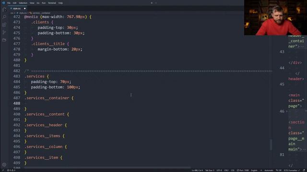This screenshot has height=172, width=307.
Task: Click the Ln 488, Col 4 status entry
Action: pos(197,171)
